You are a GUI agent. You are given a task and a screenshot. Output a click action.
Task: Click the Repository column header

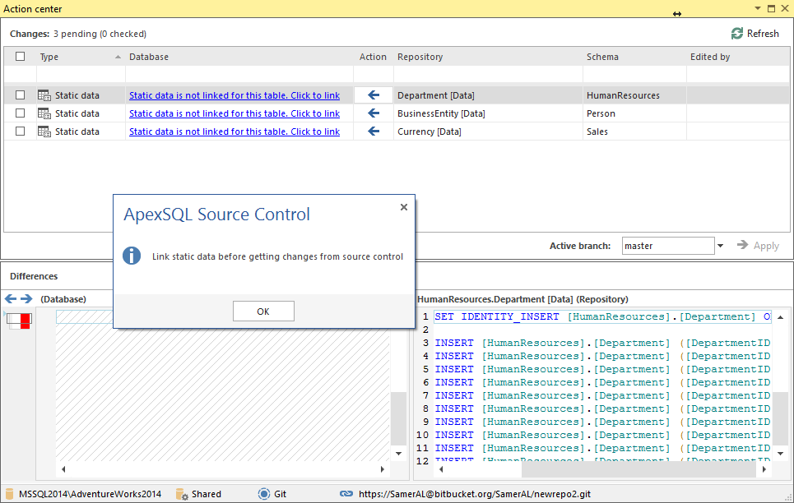488,57
